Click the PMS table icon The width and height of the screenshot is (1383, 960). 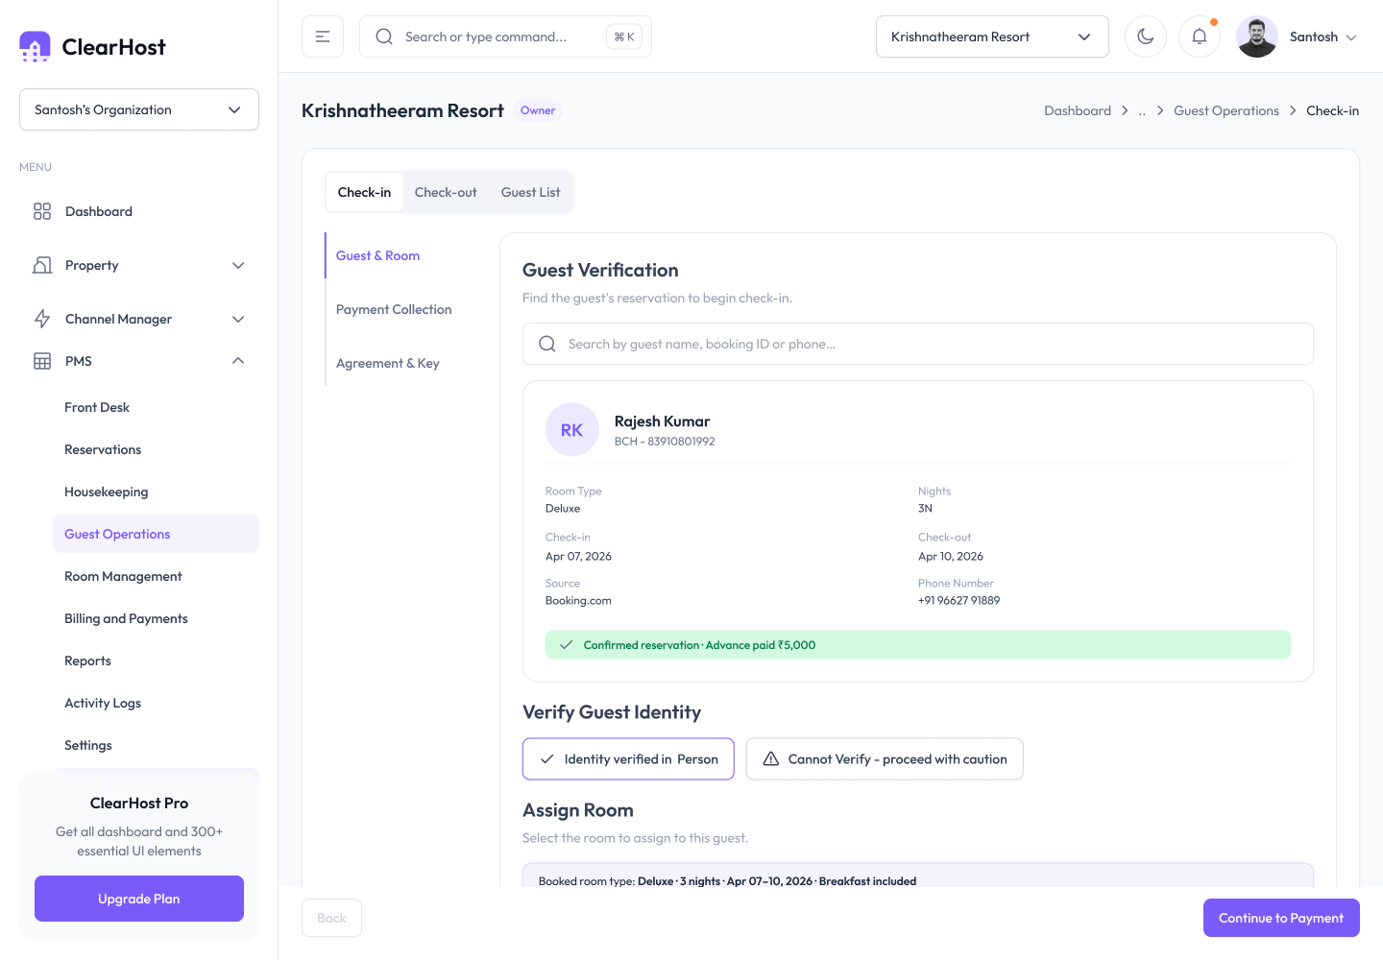(42, 361)
